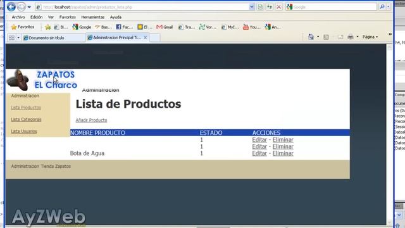Open the Facebook favorites bar bookmark
The image size is (405, 228).
(124, 27)
